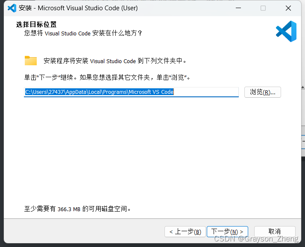This screenshot has width=305, height=247.
Task: Click the large VS Code logo
Action: [x=286, y=31]
